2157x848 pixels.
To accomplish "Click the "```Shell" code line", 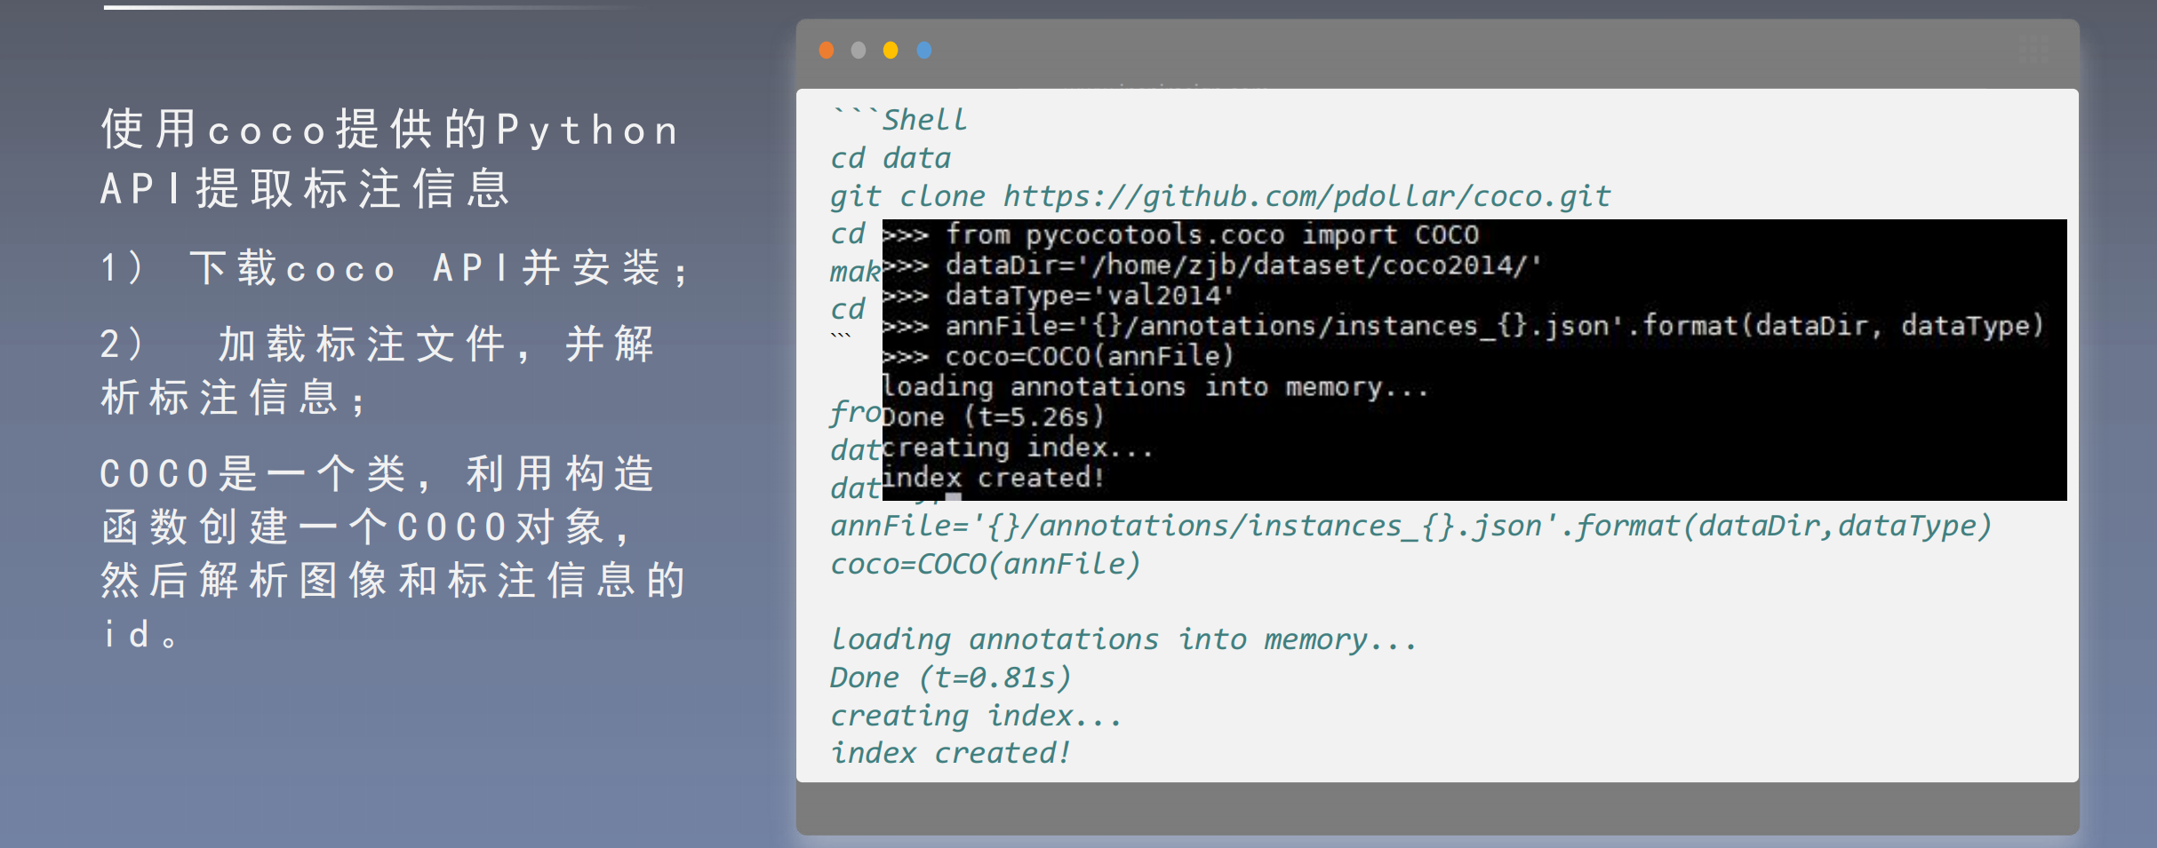I will pos(899,120).
